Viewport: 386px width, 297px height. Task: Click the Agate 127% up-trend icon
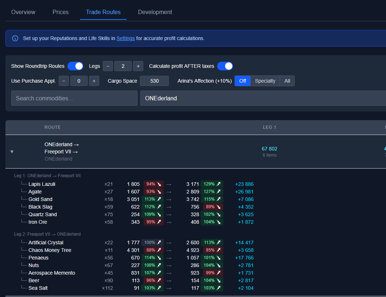click(218, 192)
